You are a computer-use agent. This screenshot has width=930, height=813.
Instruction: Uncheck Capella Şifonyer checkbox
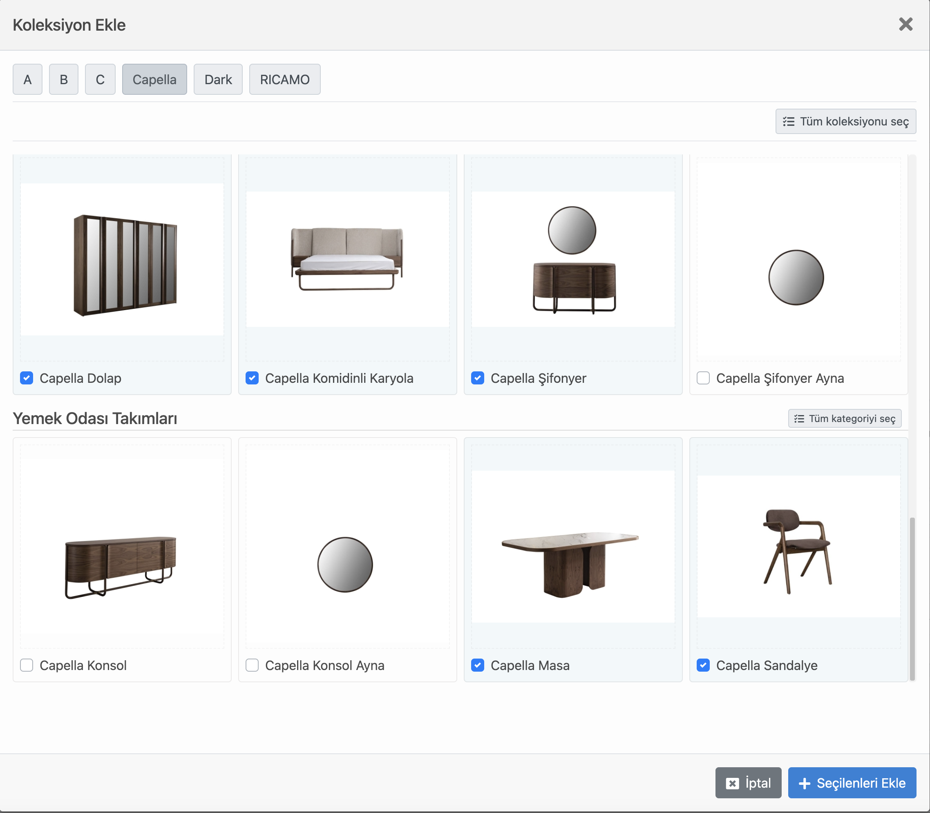[x=478, y=378]
